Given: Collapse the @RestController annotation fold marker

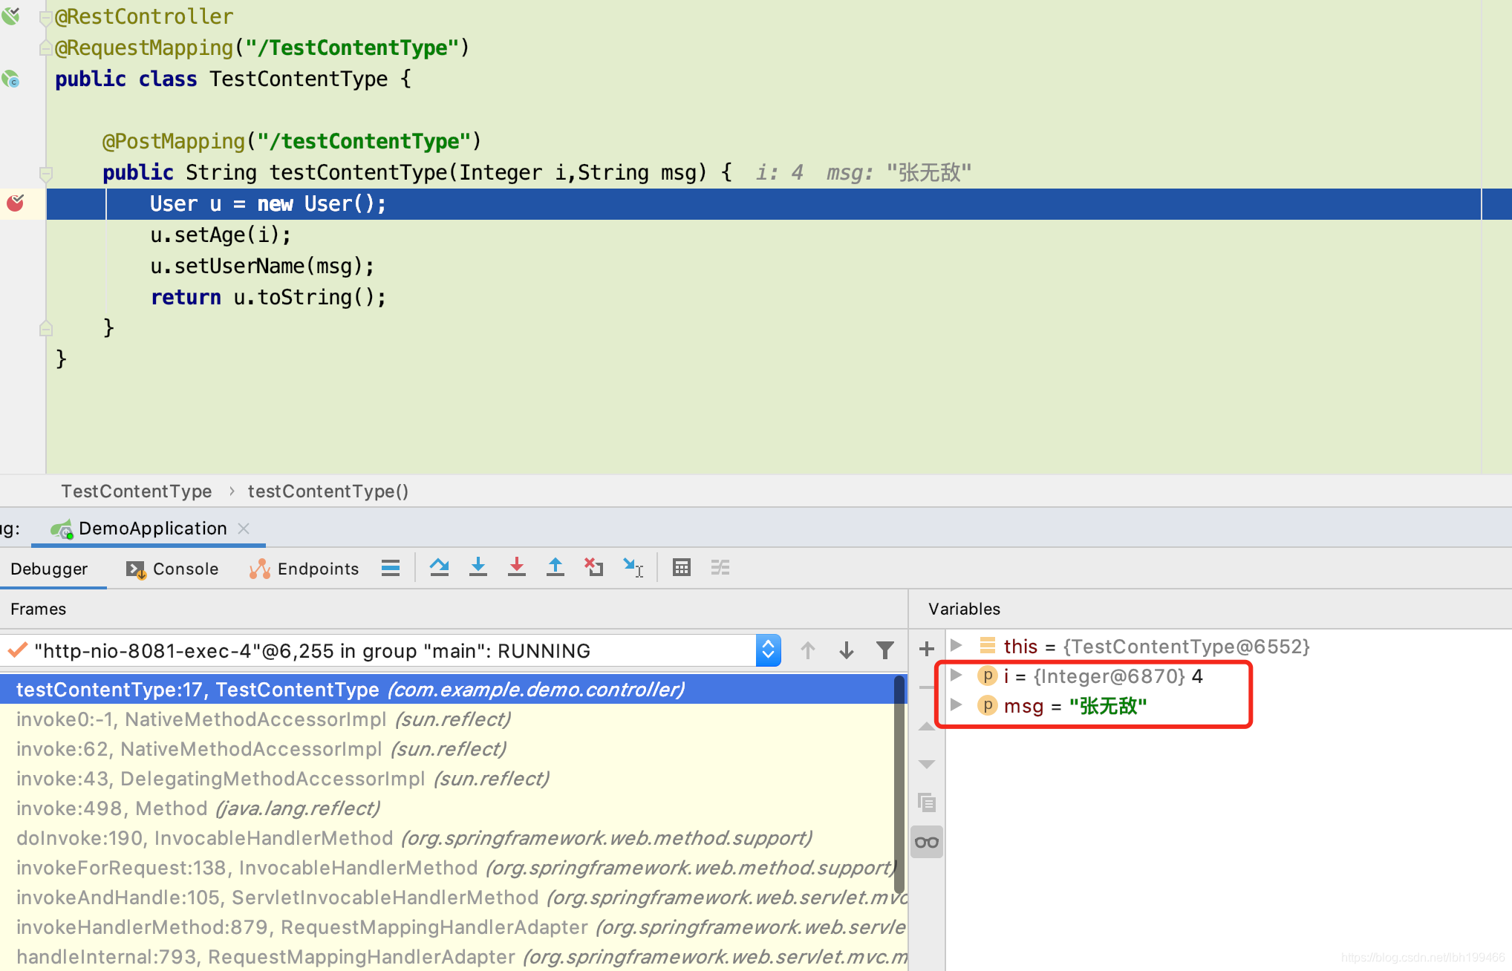Looking at the screenshot, I should point(46,18).
